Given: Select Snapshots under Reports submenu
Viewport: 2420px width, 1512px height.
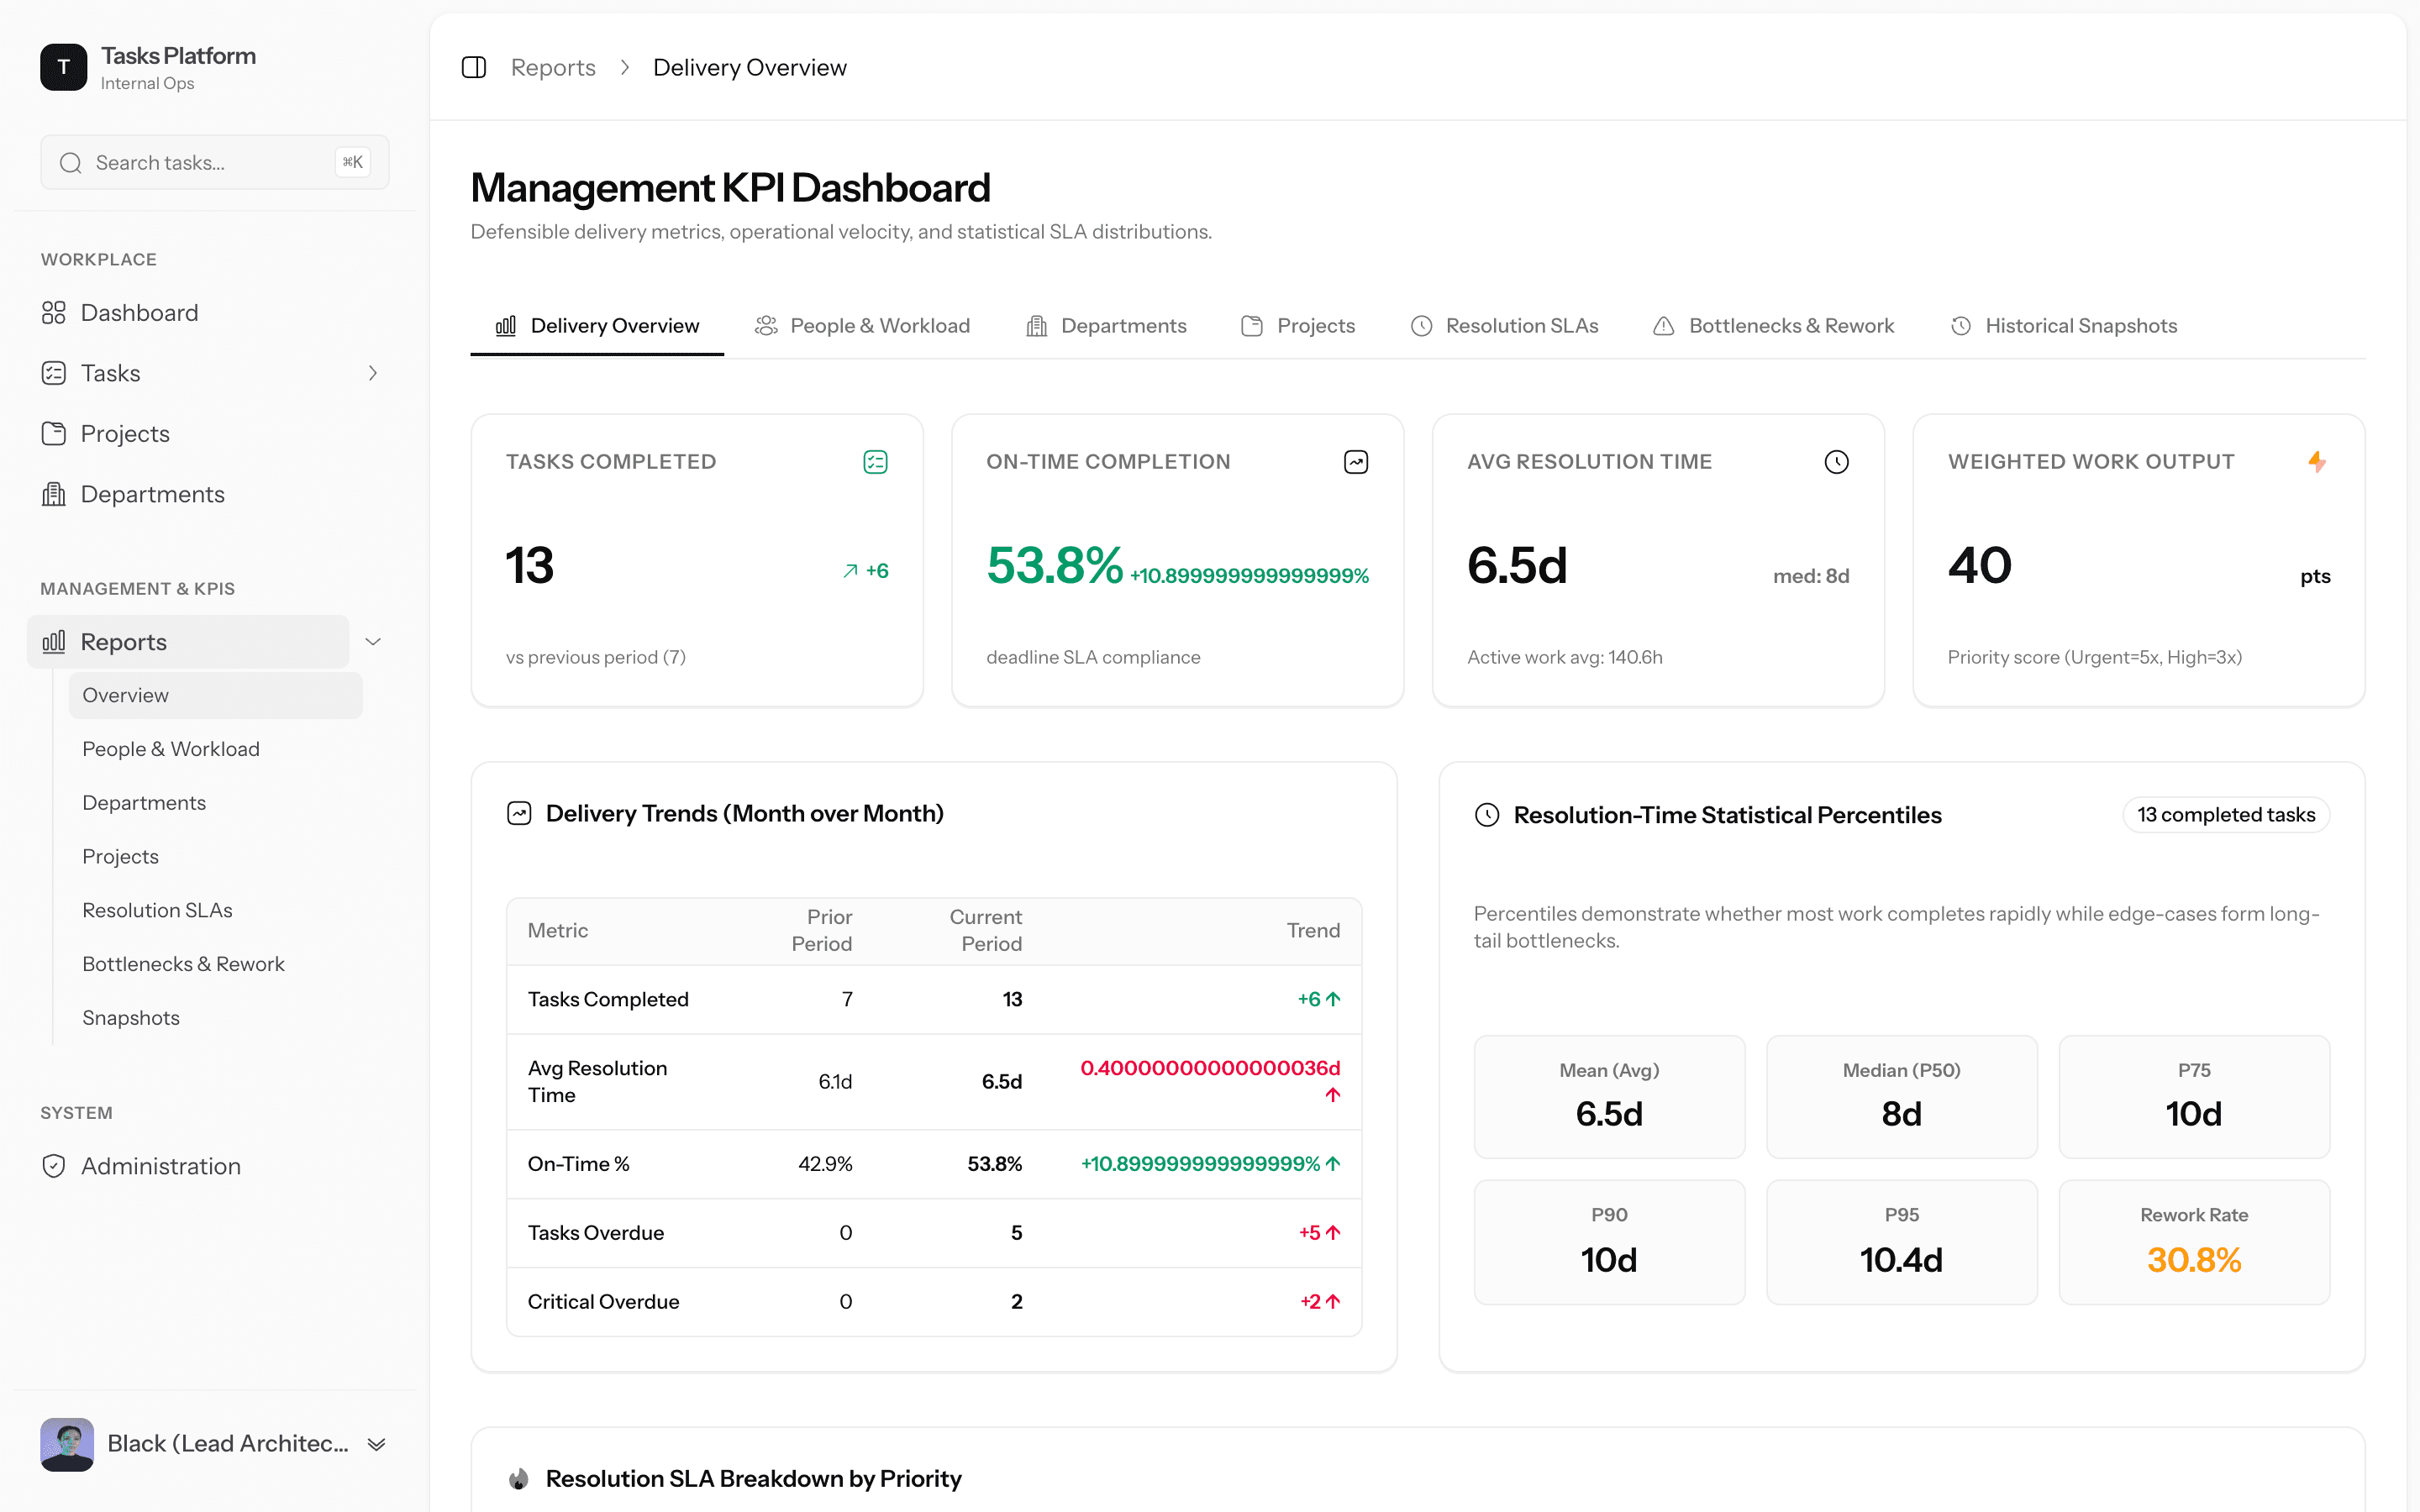Looking at the screenshot, I should (x=215, y=1018).
